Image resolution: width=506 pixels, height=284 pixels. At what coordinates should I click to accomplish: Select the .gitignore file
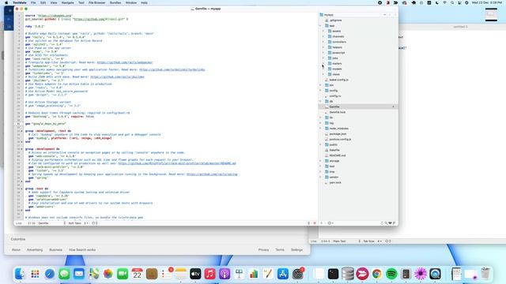coord(335,21)
